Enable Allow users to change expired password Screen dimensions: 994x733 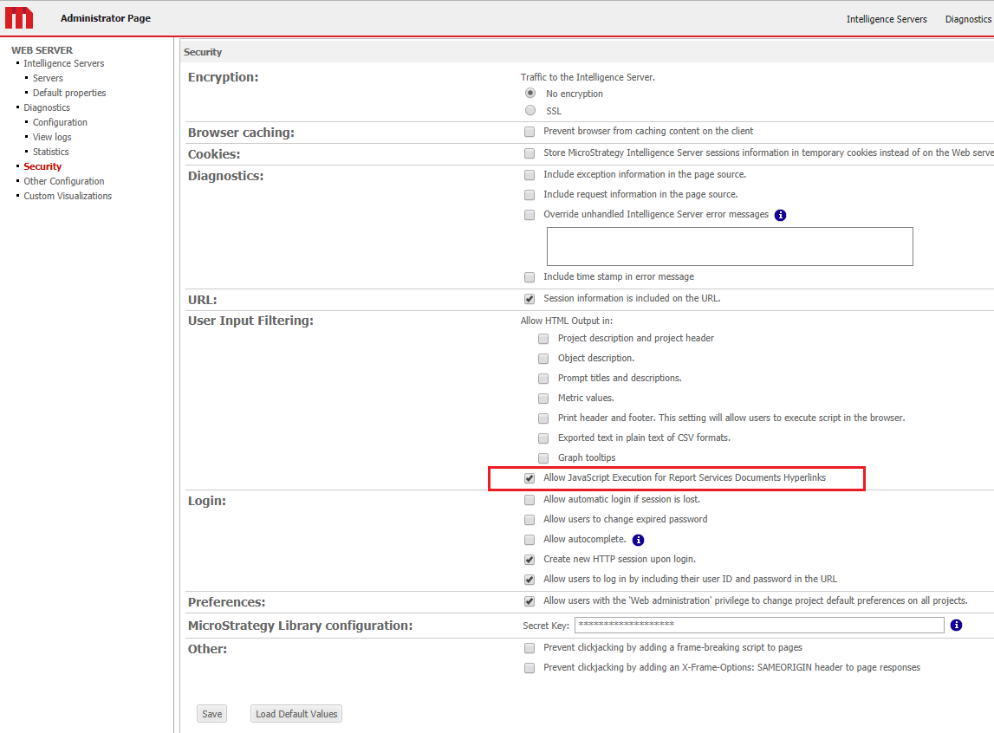[529, 519]
